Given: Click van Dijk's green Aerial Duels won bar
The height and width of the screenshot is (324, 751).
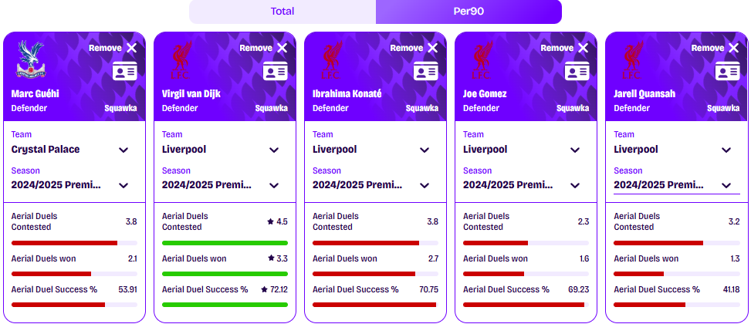Looking at the screenshot, I should coord(225,274).
